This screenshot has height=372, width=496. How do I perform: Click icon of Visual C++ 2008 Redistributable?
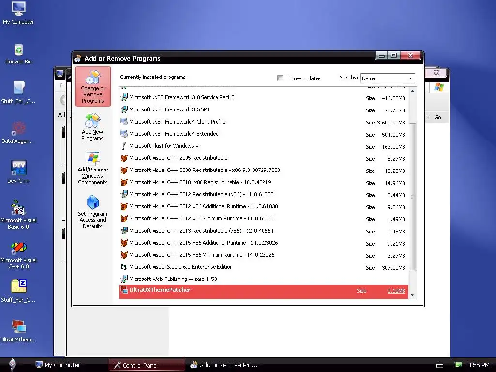click(124, 170)
